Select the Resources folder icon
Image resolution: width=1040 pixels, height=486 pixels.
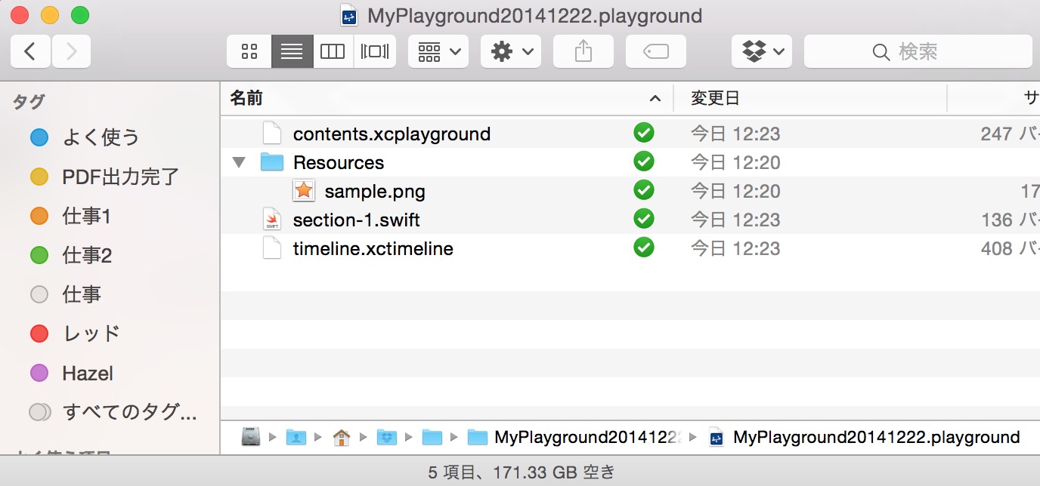[x=271, y=162]
